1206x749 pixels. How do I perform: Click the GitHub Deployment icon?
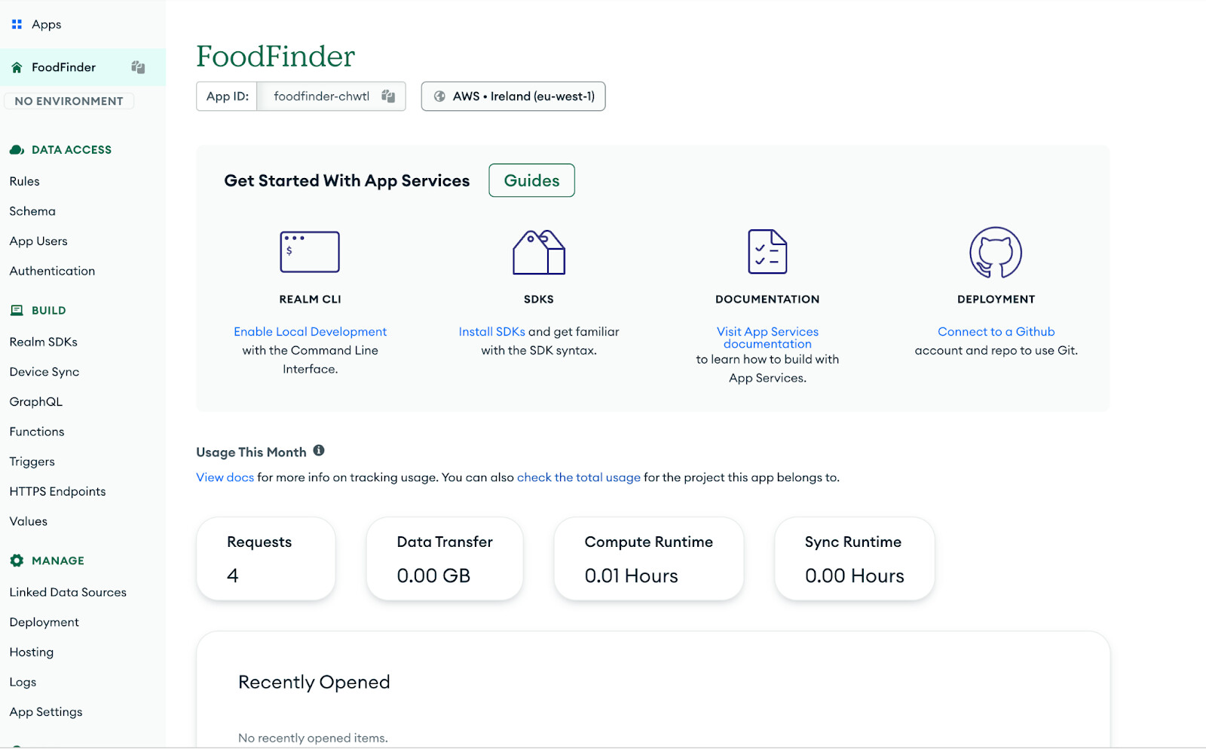(x=996, y=253)
